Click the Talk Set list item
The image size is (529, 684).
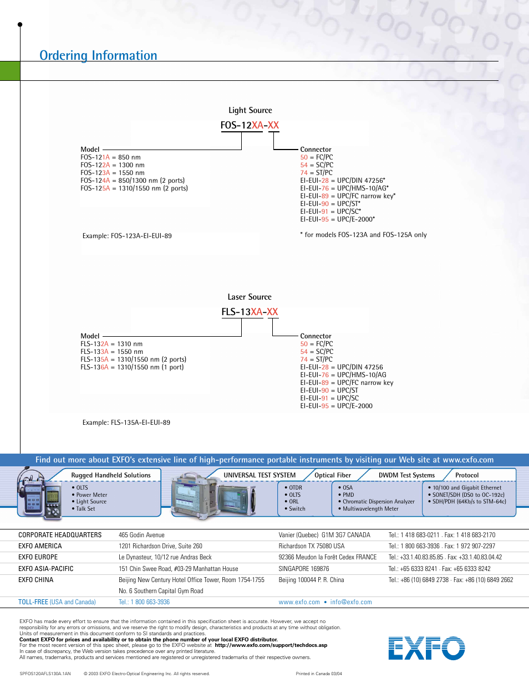[83, 509]
